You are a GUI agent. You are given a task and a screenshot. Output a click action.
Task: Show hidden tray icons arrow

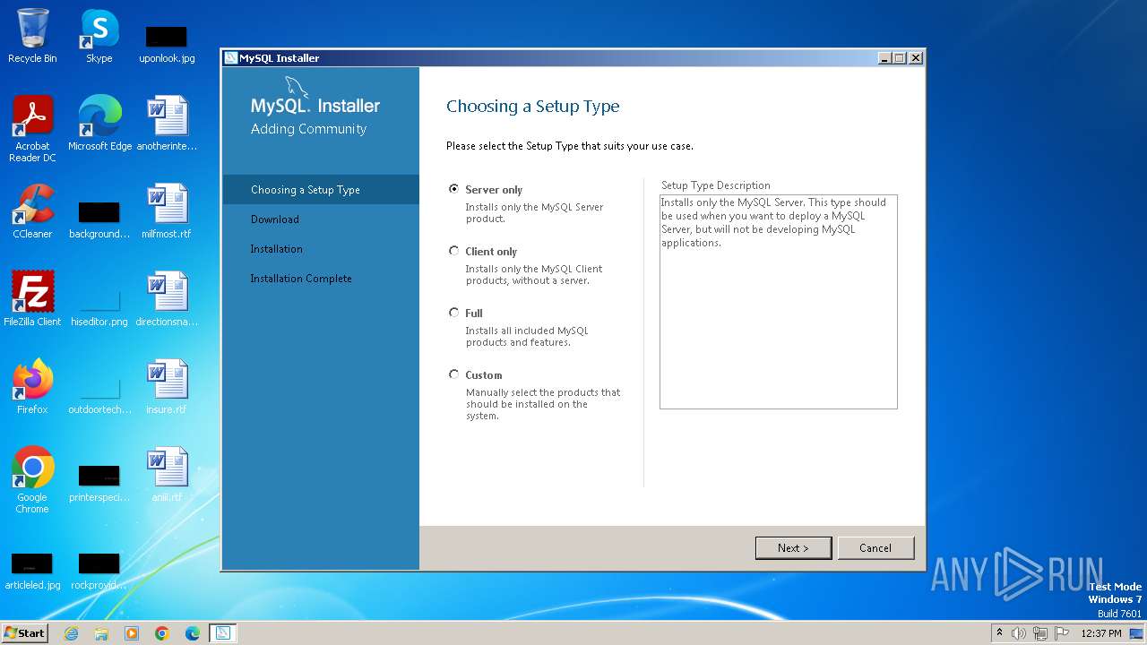1000,633
